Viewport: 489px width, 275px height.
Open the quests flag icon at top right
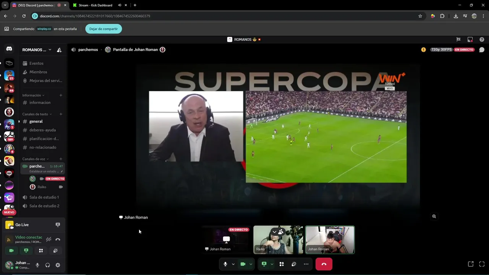pos(458,39)
